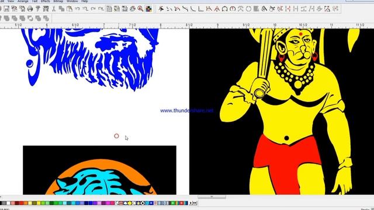Open the Effects menu
Image resolution: width=374 pixels, height=210 pixels.
(x=46, y=1)
